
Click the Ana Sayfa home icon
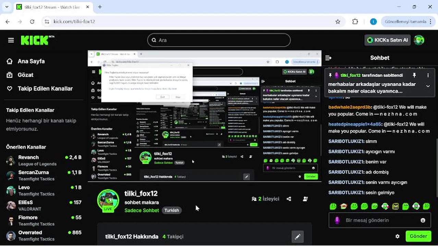10,61
